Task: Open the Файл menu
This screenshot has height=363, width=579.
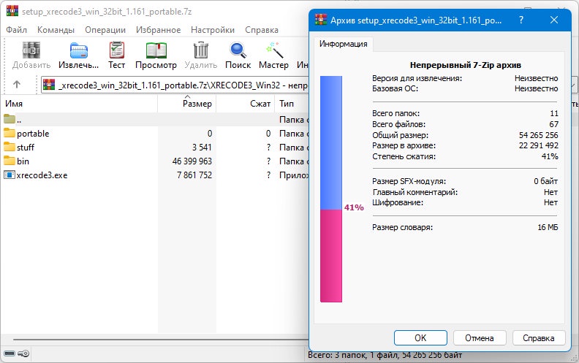Action: pyautogui.click(x=16, y=30)
